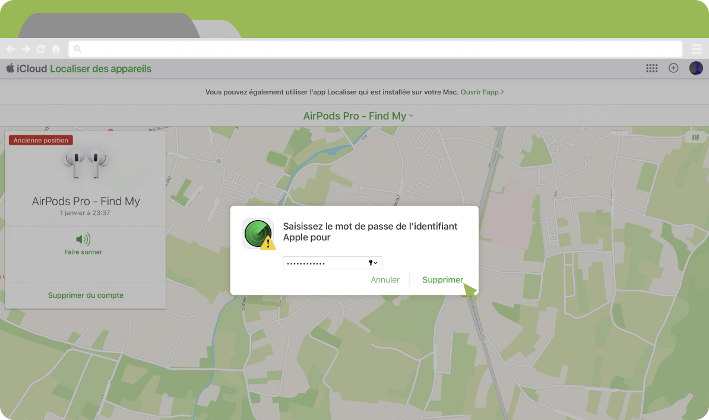
Task: Click the '1 janvier à 23:37' timestamp
Action: [x=85, y=213]
